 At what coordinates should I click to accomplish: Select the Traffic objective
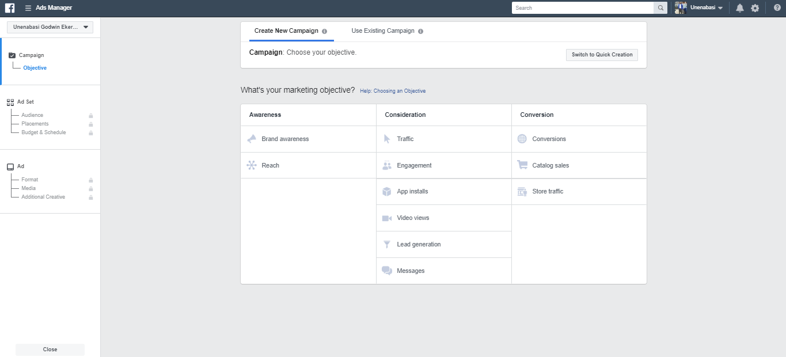pos(405,139)
